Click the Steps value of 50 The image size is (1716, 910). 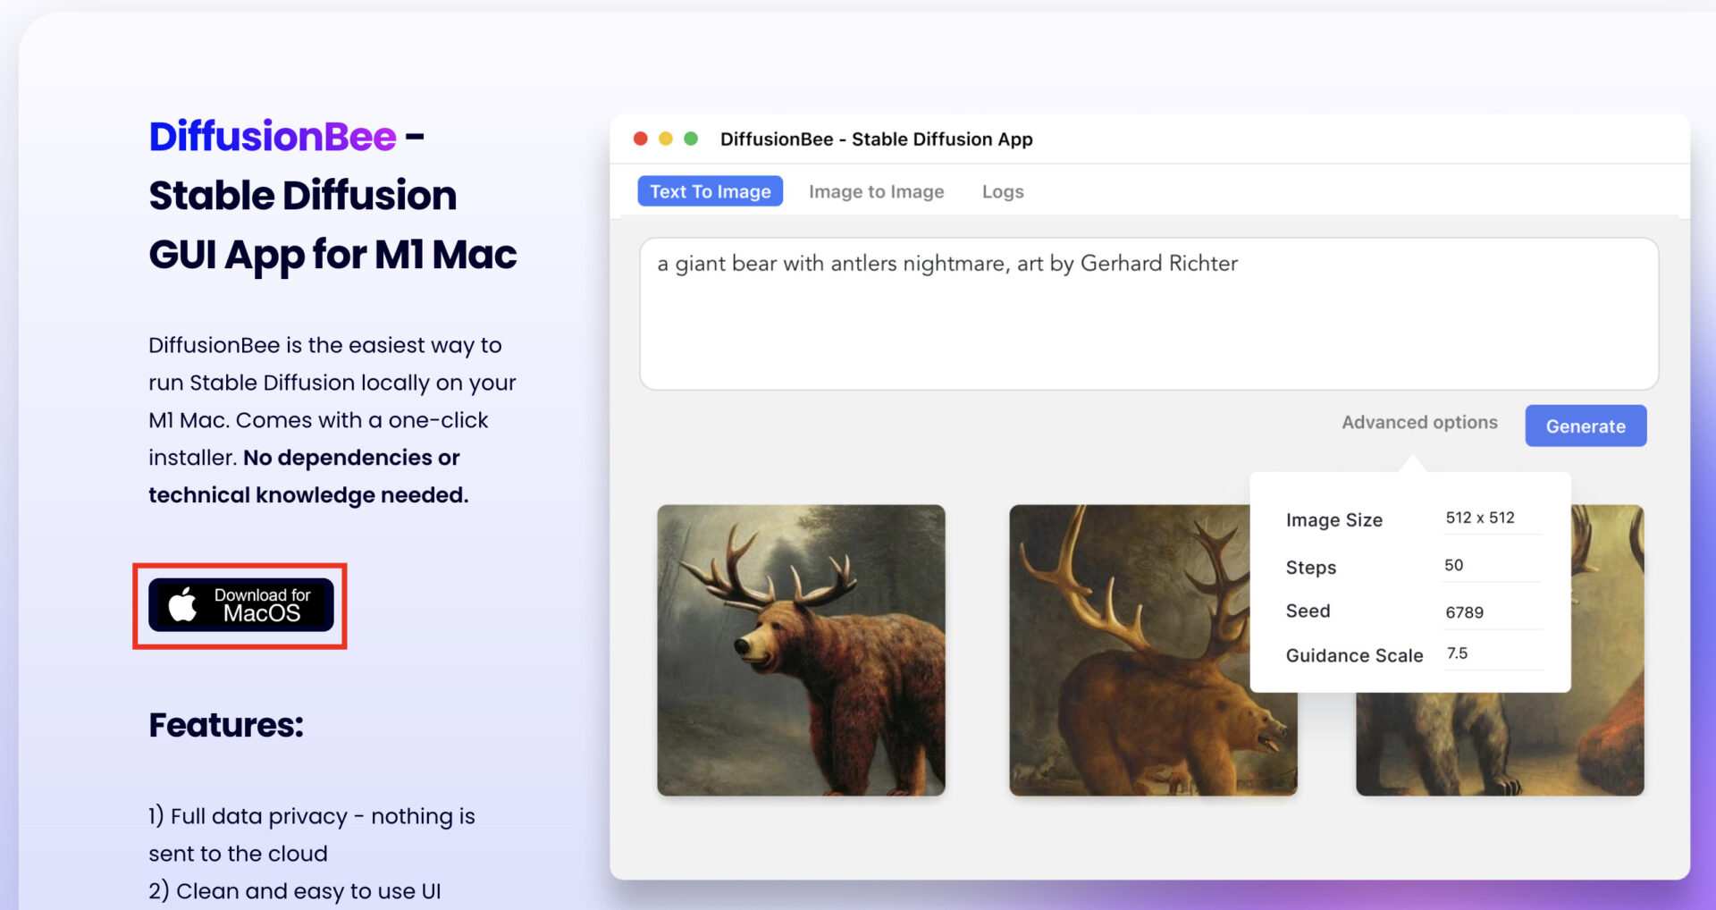[1453, 564]
